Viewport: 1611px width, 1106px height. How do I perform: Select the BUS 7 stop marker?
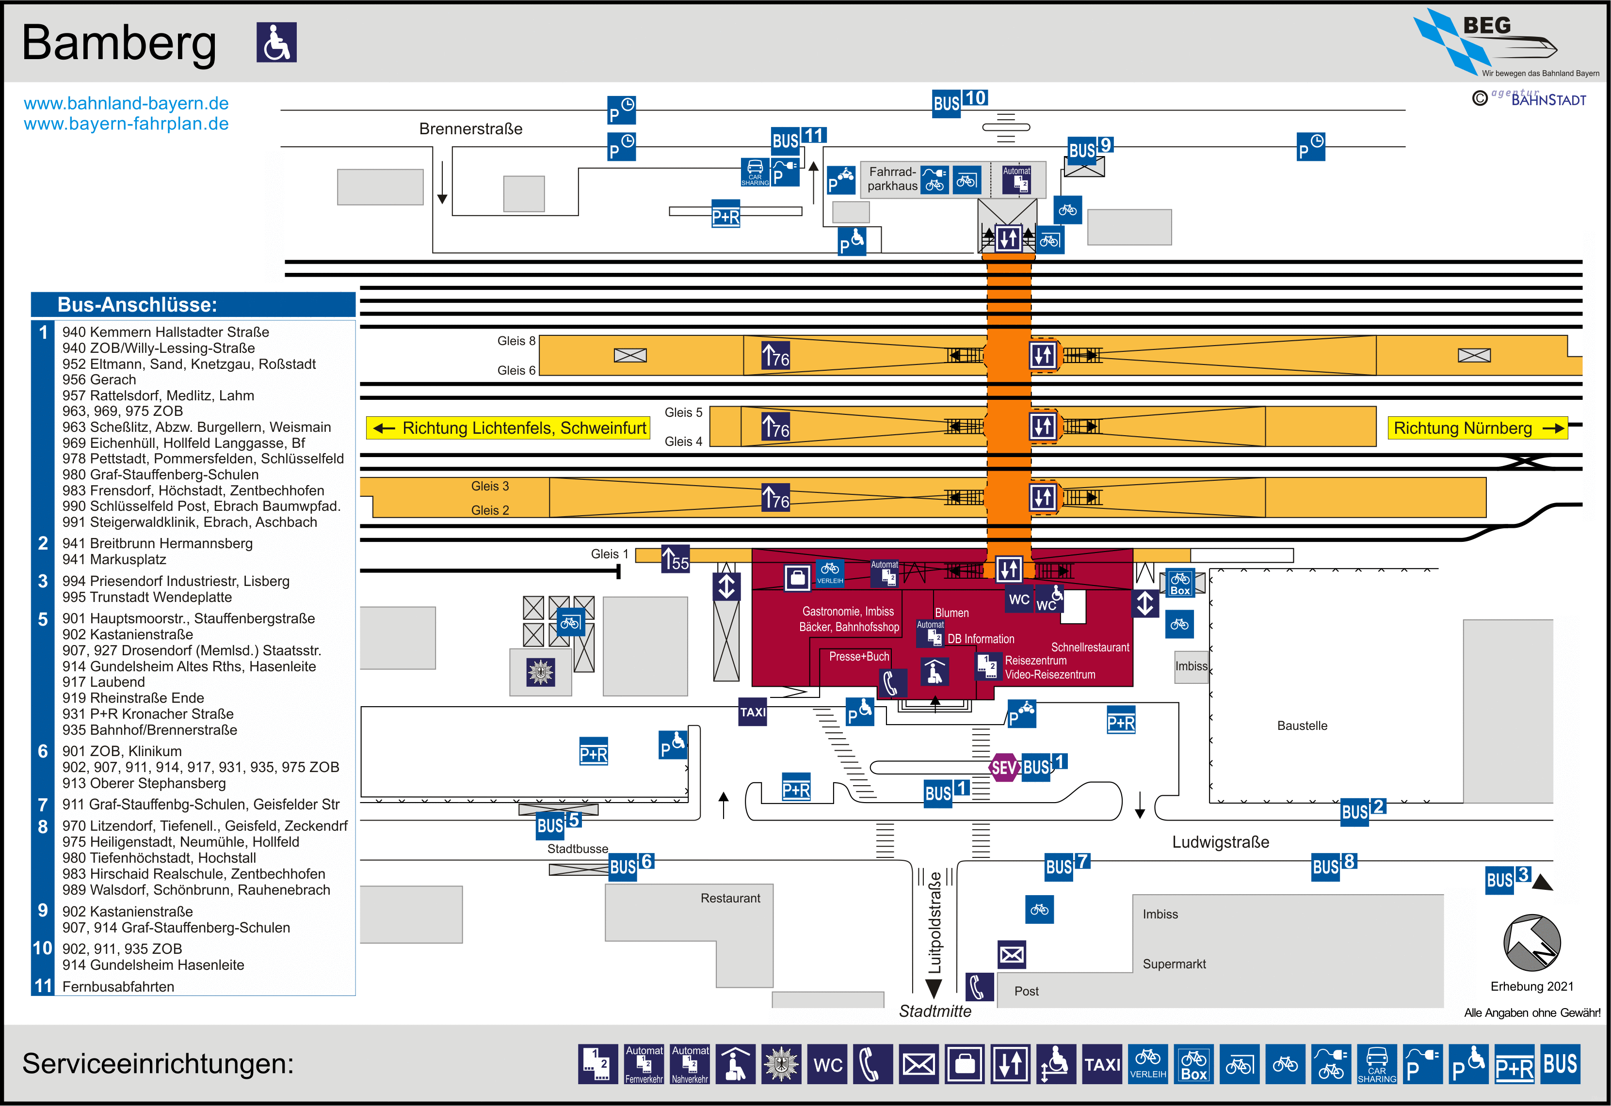[x=1067, y=866]
